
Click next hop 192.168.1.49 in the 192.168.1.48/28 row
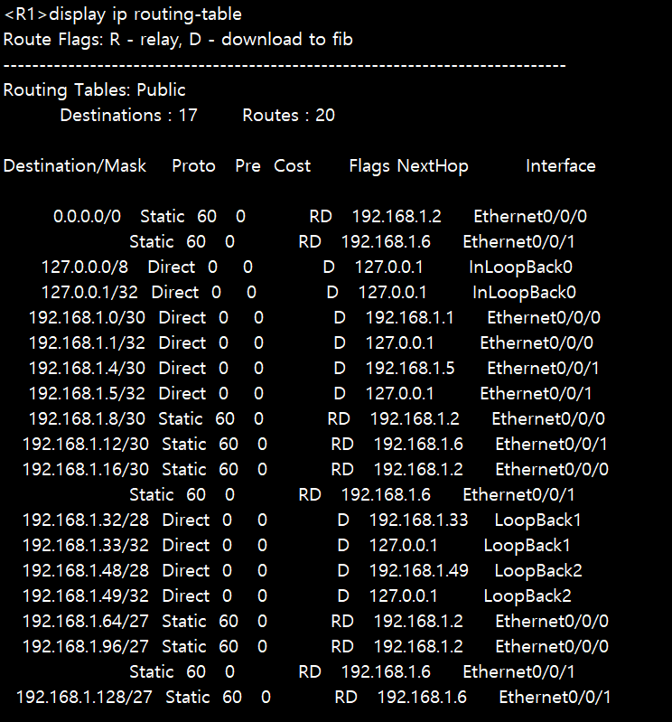[419, 571]
